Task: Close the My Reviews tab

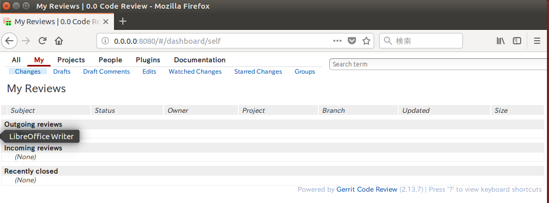Action: point(106,22)
